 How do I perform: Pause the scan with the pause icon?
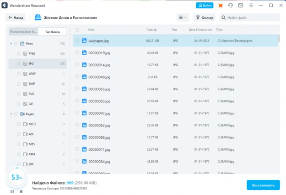tap(12, 191)
